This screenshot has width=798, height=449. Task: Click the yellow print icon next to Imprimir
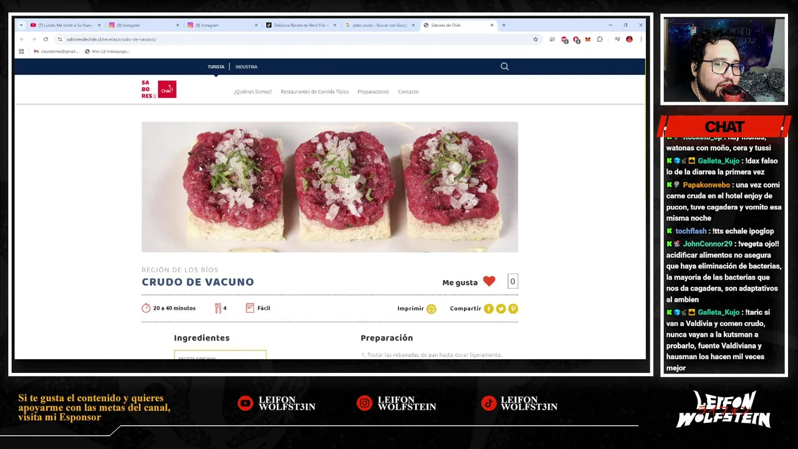(x=431, y=309)
